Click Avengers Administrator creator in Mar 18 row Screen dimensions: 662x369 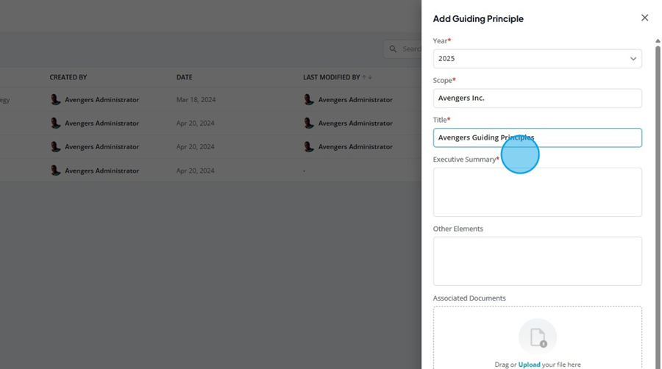(x=102, y=99)
